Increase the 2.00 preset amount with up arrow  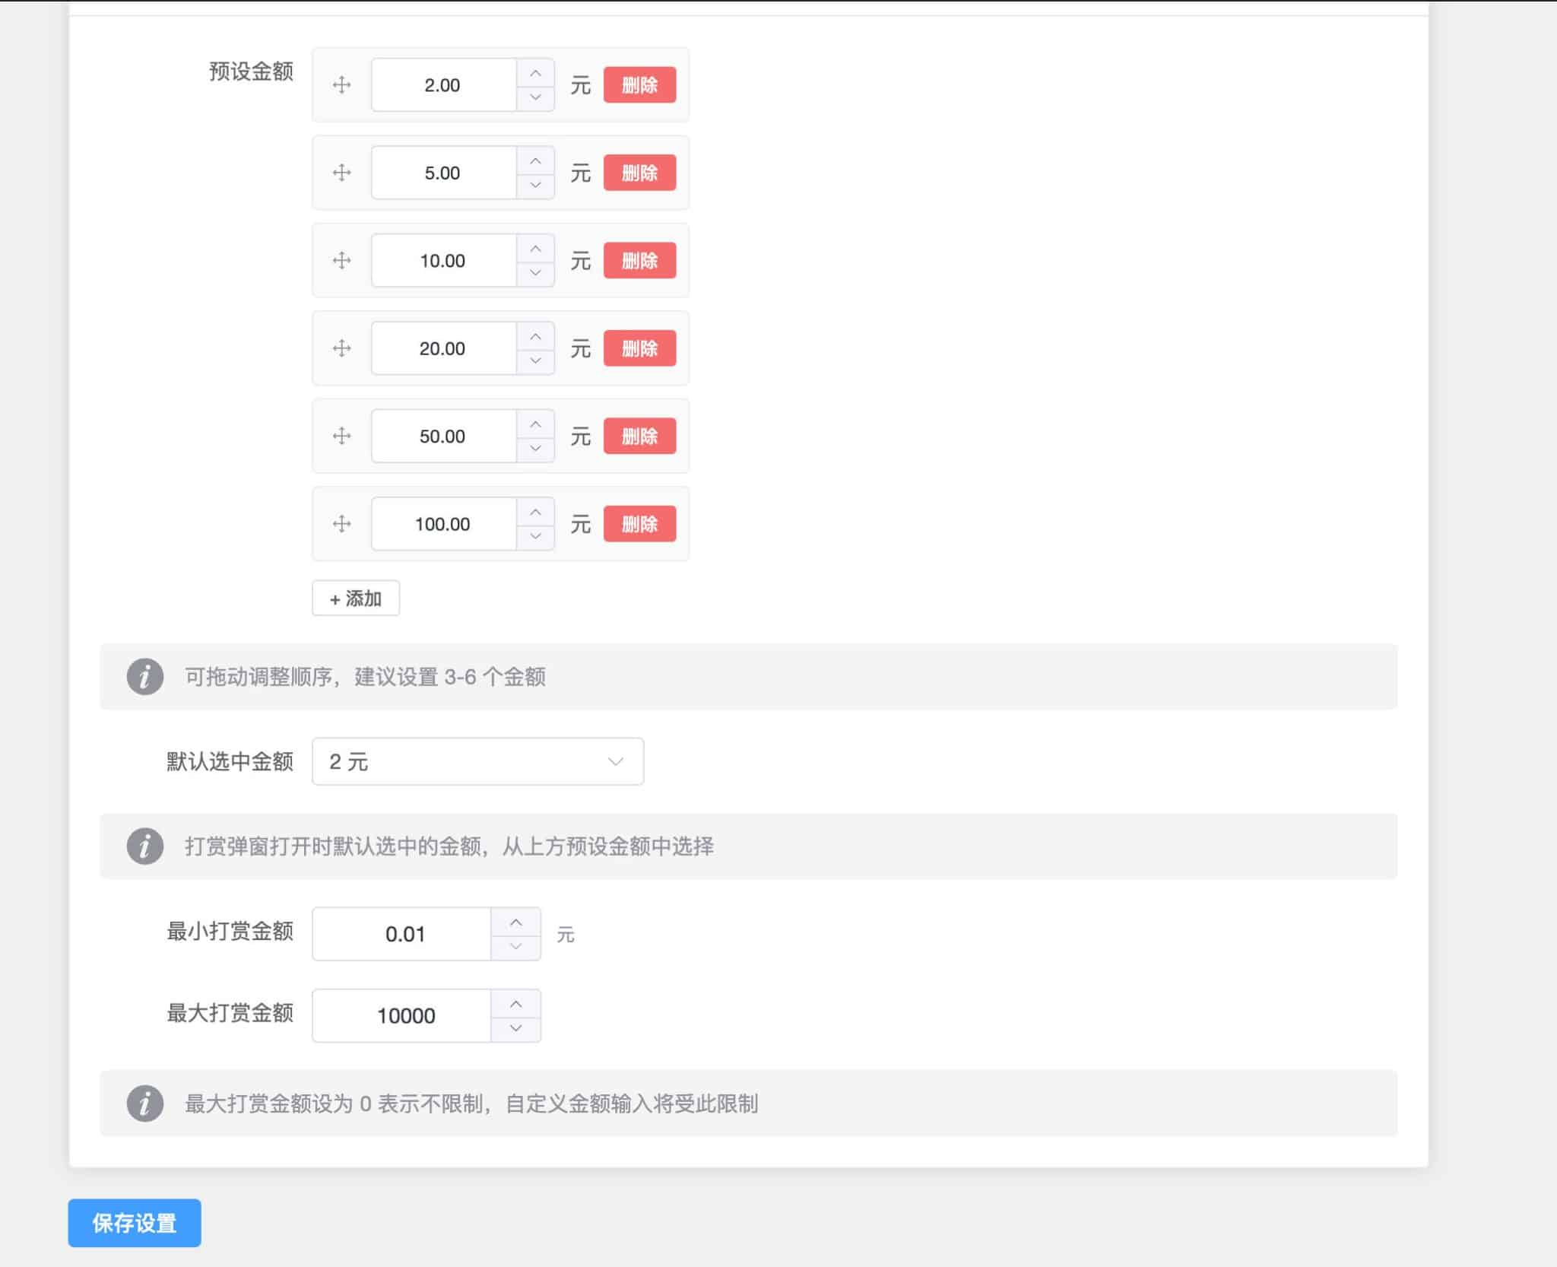pyautogui.click(x=535, y=72)
